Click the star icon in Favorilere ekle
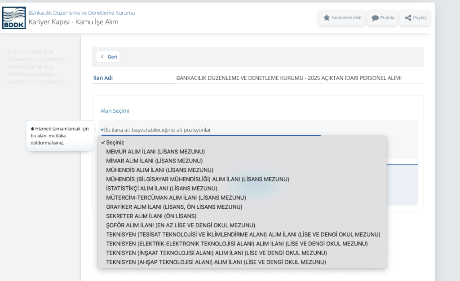 tap(327, 18)
